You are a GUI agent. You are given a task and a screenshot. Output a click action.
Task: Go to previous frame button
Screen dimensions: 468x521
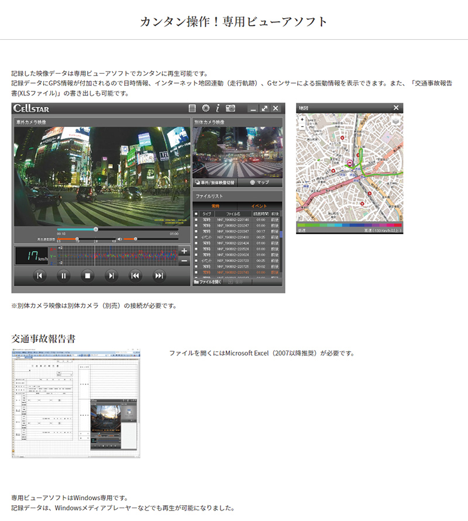(x=40, y=276)
